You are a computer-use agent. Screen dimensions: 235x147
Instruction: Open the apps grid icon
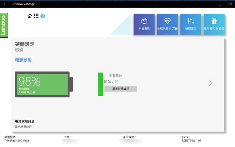(36, 16)
